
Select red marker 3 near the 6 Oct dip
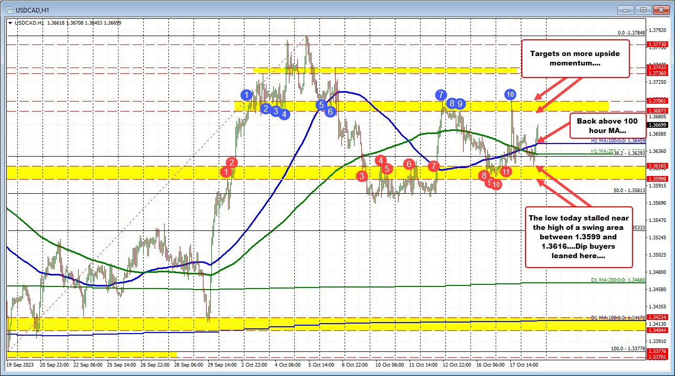361,176
